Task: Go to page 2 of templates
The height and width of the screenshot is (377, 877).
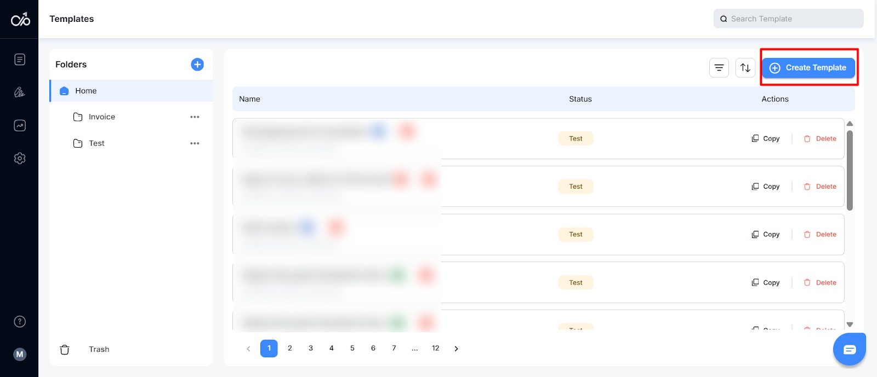Action: (290, 349)
